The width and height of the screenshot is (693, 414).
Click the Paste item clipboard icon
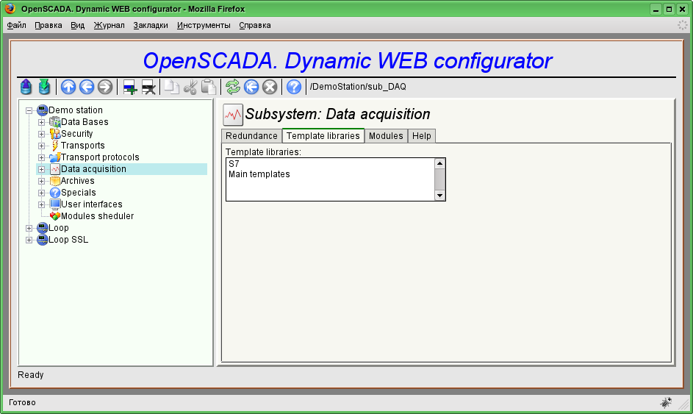[x=209, y=87]
